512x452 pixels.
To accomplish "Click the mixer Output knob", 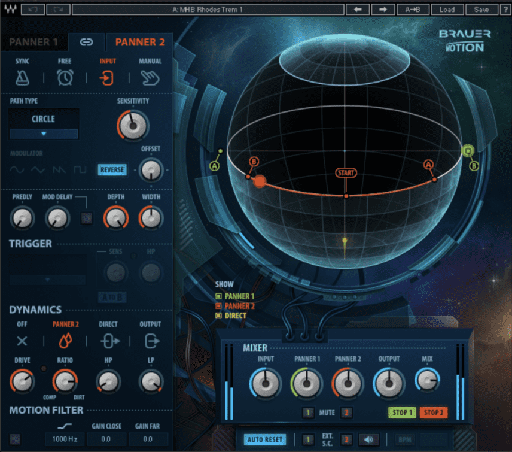I will [x=389, y=383].
